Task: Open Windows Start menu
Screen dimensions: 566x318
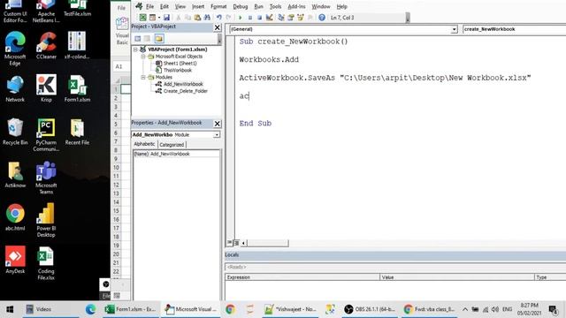Action: (10, 309)
